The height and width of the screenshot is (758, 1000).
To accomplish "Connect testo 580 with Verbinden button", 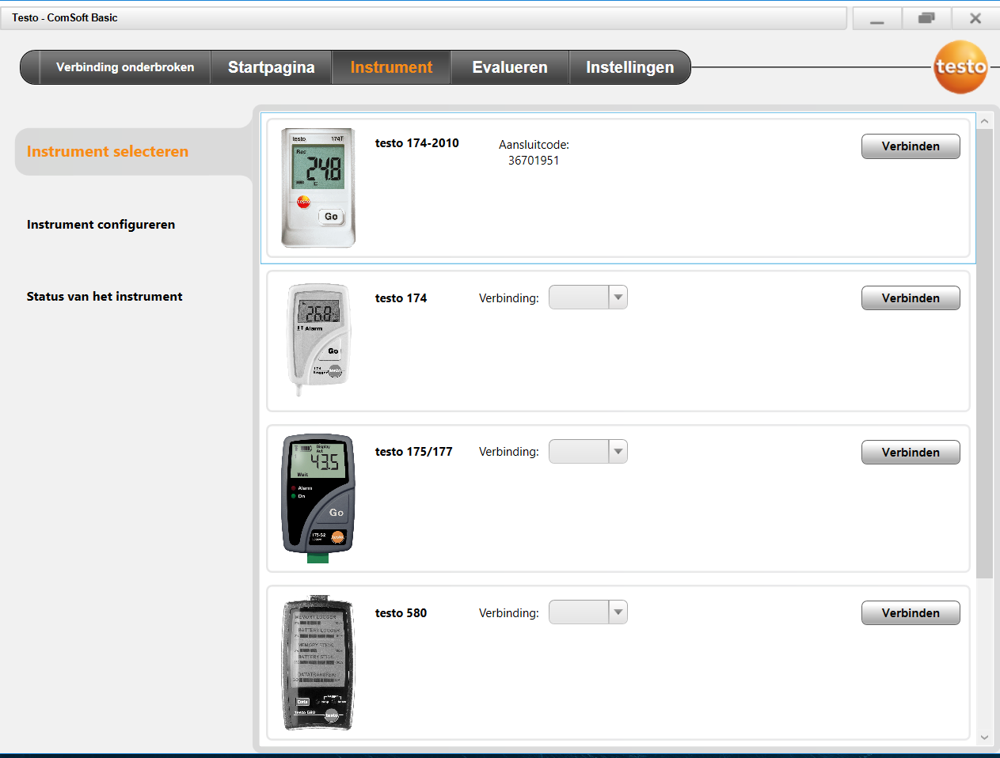I will pyautogui.click(x=911, y=613).
